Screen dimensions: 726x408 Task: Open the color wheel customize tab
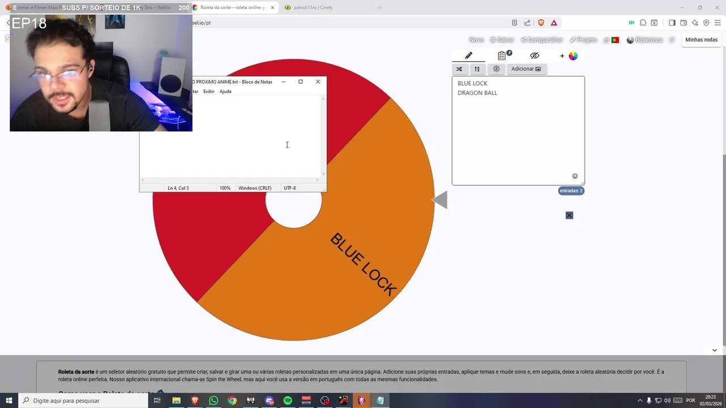click(x=568, y=56)
